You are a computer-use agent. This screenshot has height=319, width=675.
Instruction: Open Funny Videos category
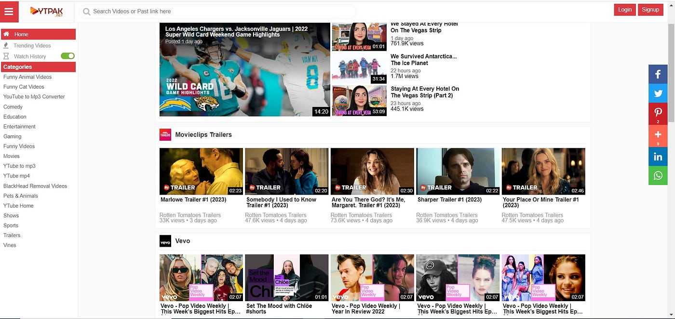pos(19,146)
